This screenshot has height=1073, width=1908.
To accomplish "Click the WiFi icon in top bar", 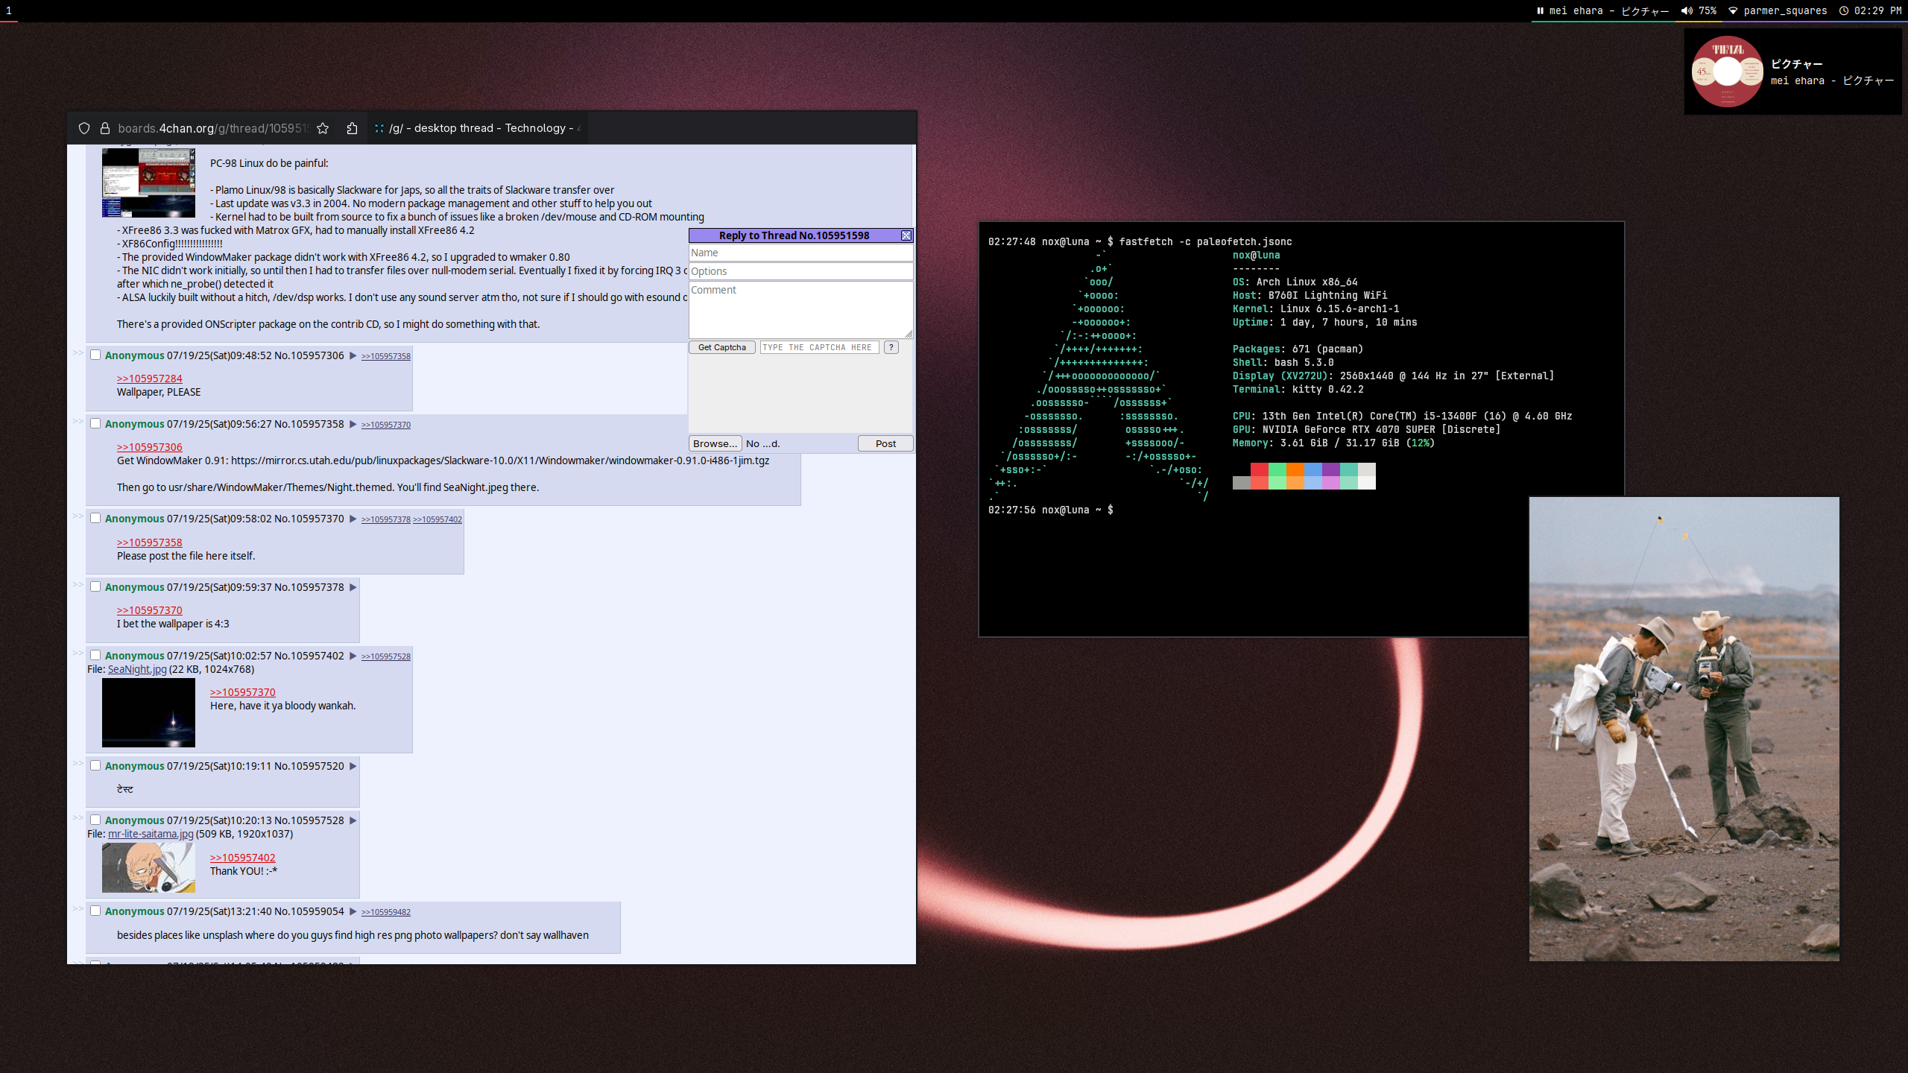I will click(x=1733, y=10).
